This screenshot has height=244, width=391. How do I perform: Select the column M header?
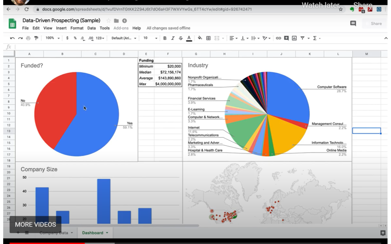(366, 54)
